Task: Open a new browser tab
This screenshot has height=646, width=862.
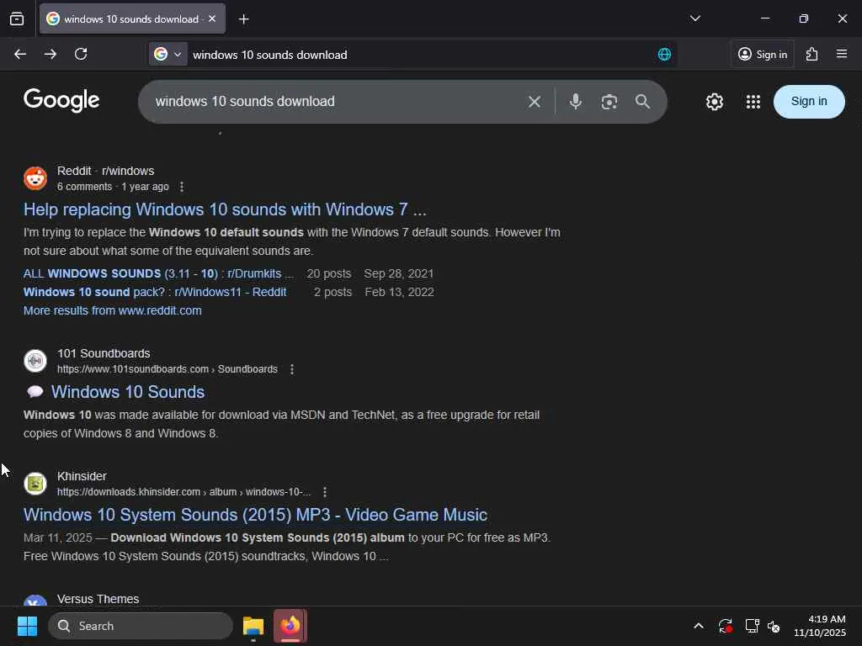Action: (243, 19)
